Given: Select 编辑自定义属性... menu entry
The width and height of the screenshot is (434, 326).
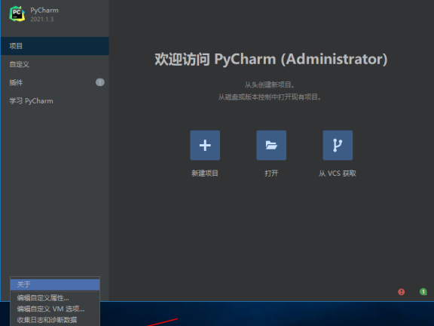Looking at the screenshot, I should point(55,298).
